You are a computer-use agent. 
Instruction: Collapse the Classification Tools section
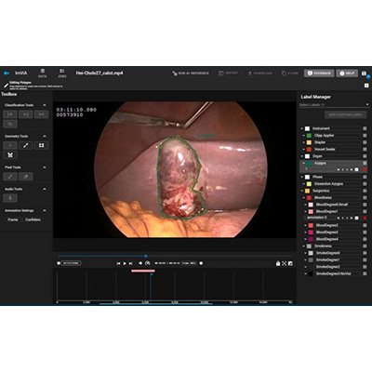point(45,105)
